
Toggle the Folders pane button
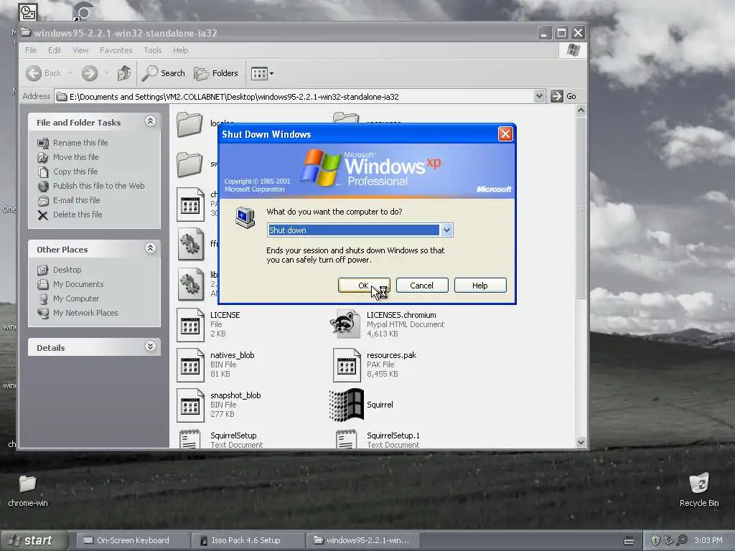click(x=216, y=73)
